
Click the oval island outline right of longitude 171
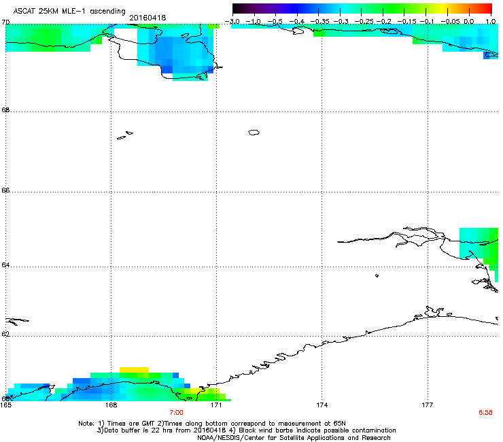pyautogui.click(x=254, y=132)
